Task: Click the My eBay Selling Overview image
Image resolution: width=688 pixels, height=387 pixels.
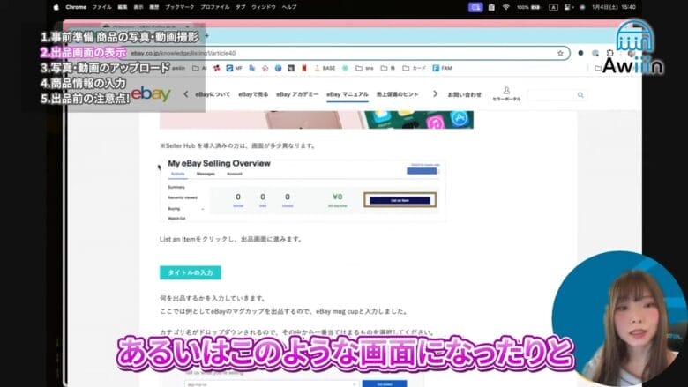Action: point(303,190)
